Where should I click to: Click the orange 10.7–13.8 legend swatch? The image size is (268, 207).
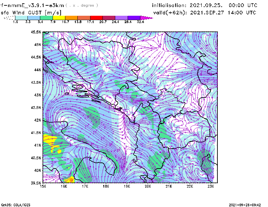click(71, 18)
